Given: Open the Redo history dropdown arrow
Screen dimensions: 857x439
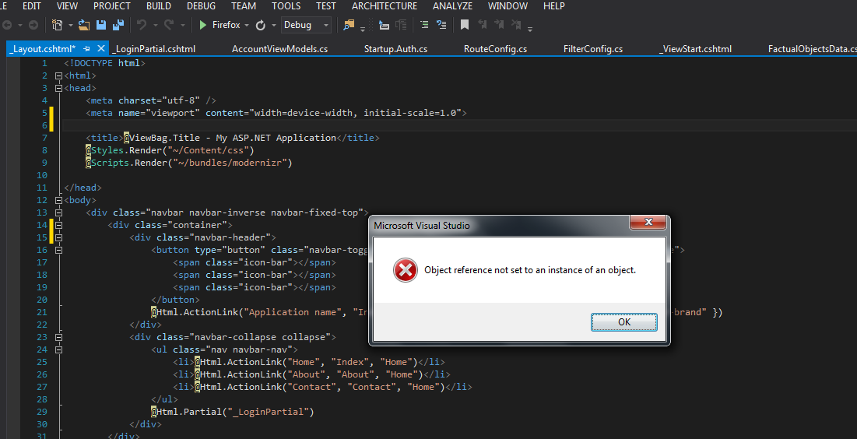Looking at the screenshot, I should point(183,25).
